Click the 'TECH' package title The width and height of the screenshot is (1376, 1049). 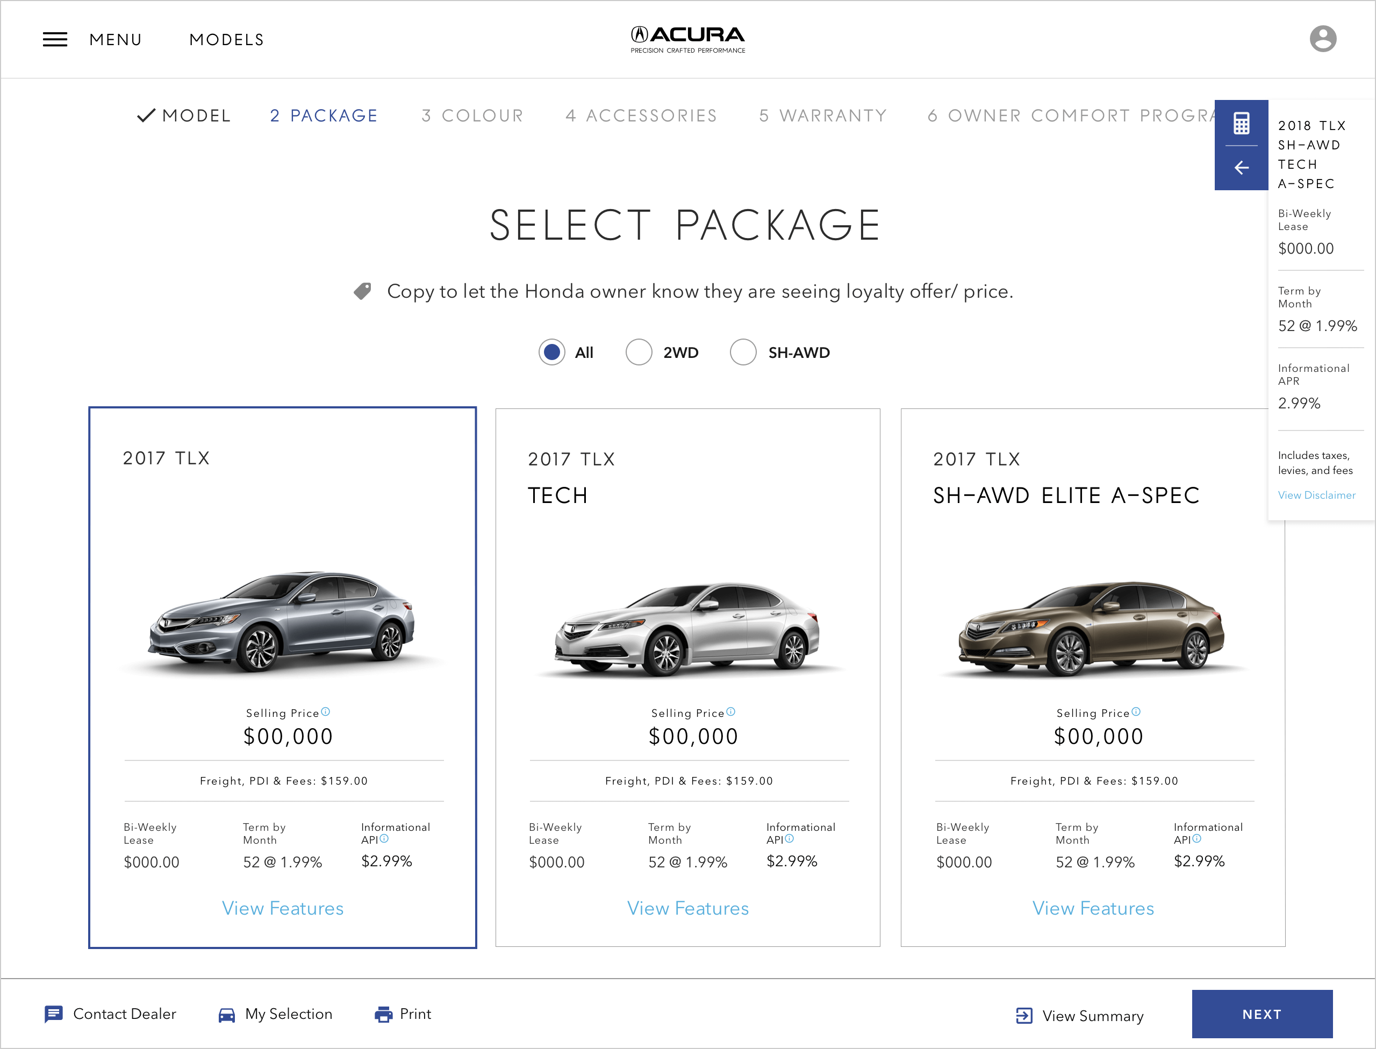pos(558,495)
